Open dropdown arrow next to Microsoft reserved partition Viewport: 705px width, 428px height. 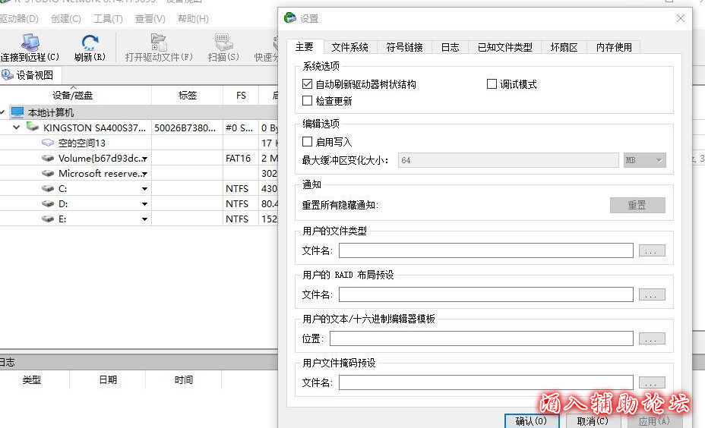(144, 174)
